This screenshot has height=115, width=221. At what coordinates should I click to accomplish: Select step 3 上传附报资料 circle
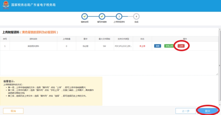coord(119,17)
